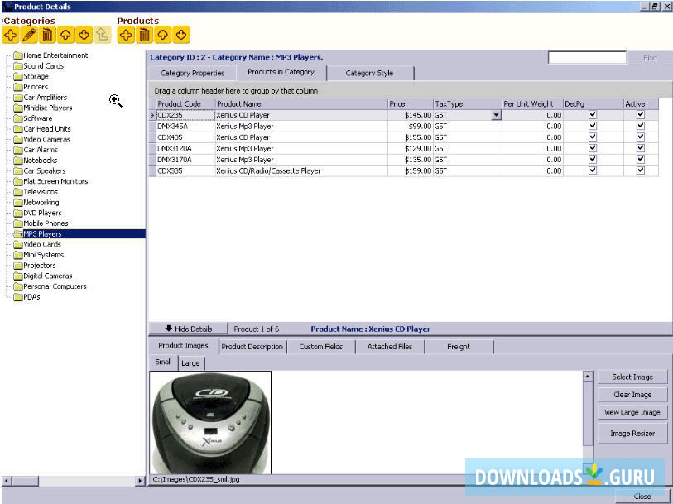Move product down with arrow icon
This screenshot has height=504, width=673.
(181, 35)
